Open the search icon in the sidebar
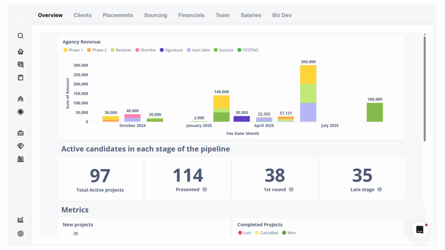This screenshot has width=445, height=250. tap(20, 36)
